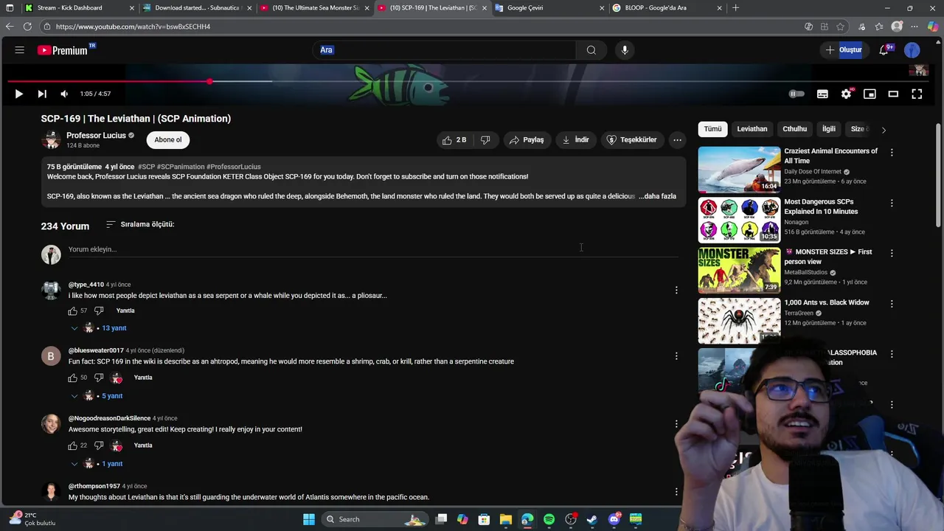This screenshot has height=531, width=944.
Task: Enter fullscreen mode icon
Action: coord(917,94)
